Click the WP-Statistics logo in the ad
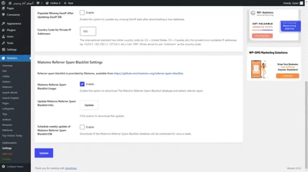 [x=253, y=13]
